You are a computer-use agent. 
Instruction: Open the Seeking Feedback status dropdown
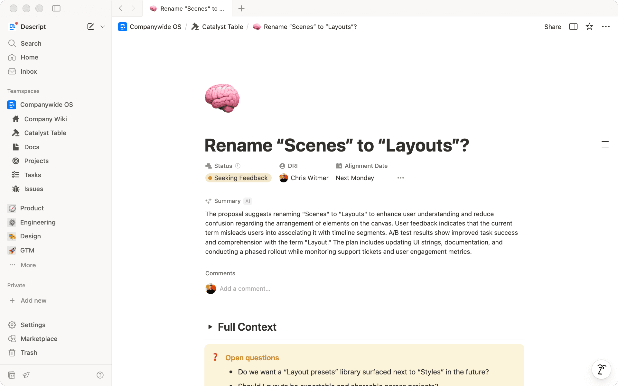(238, 178)
